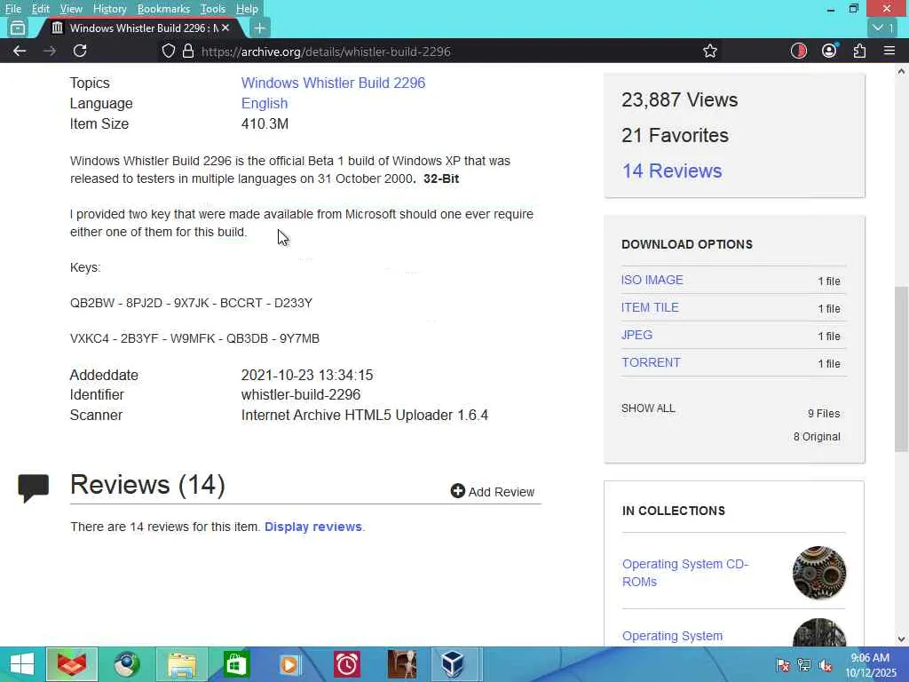This screenshot has width=909, height=682.
Task: Click the English language link
Action: (265, 103)
